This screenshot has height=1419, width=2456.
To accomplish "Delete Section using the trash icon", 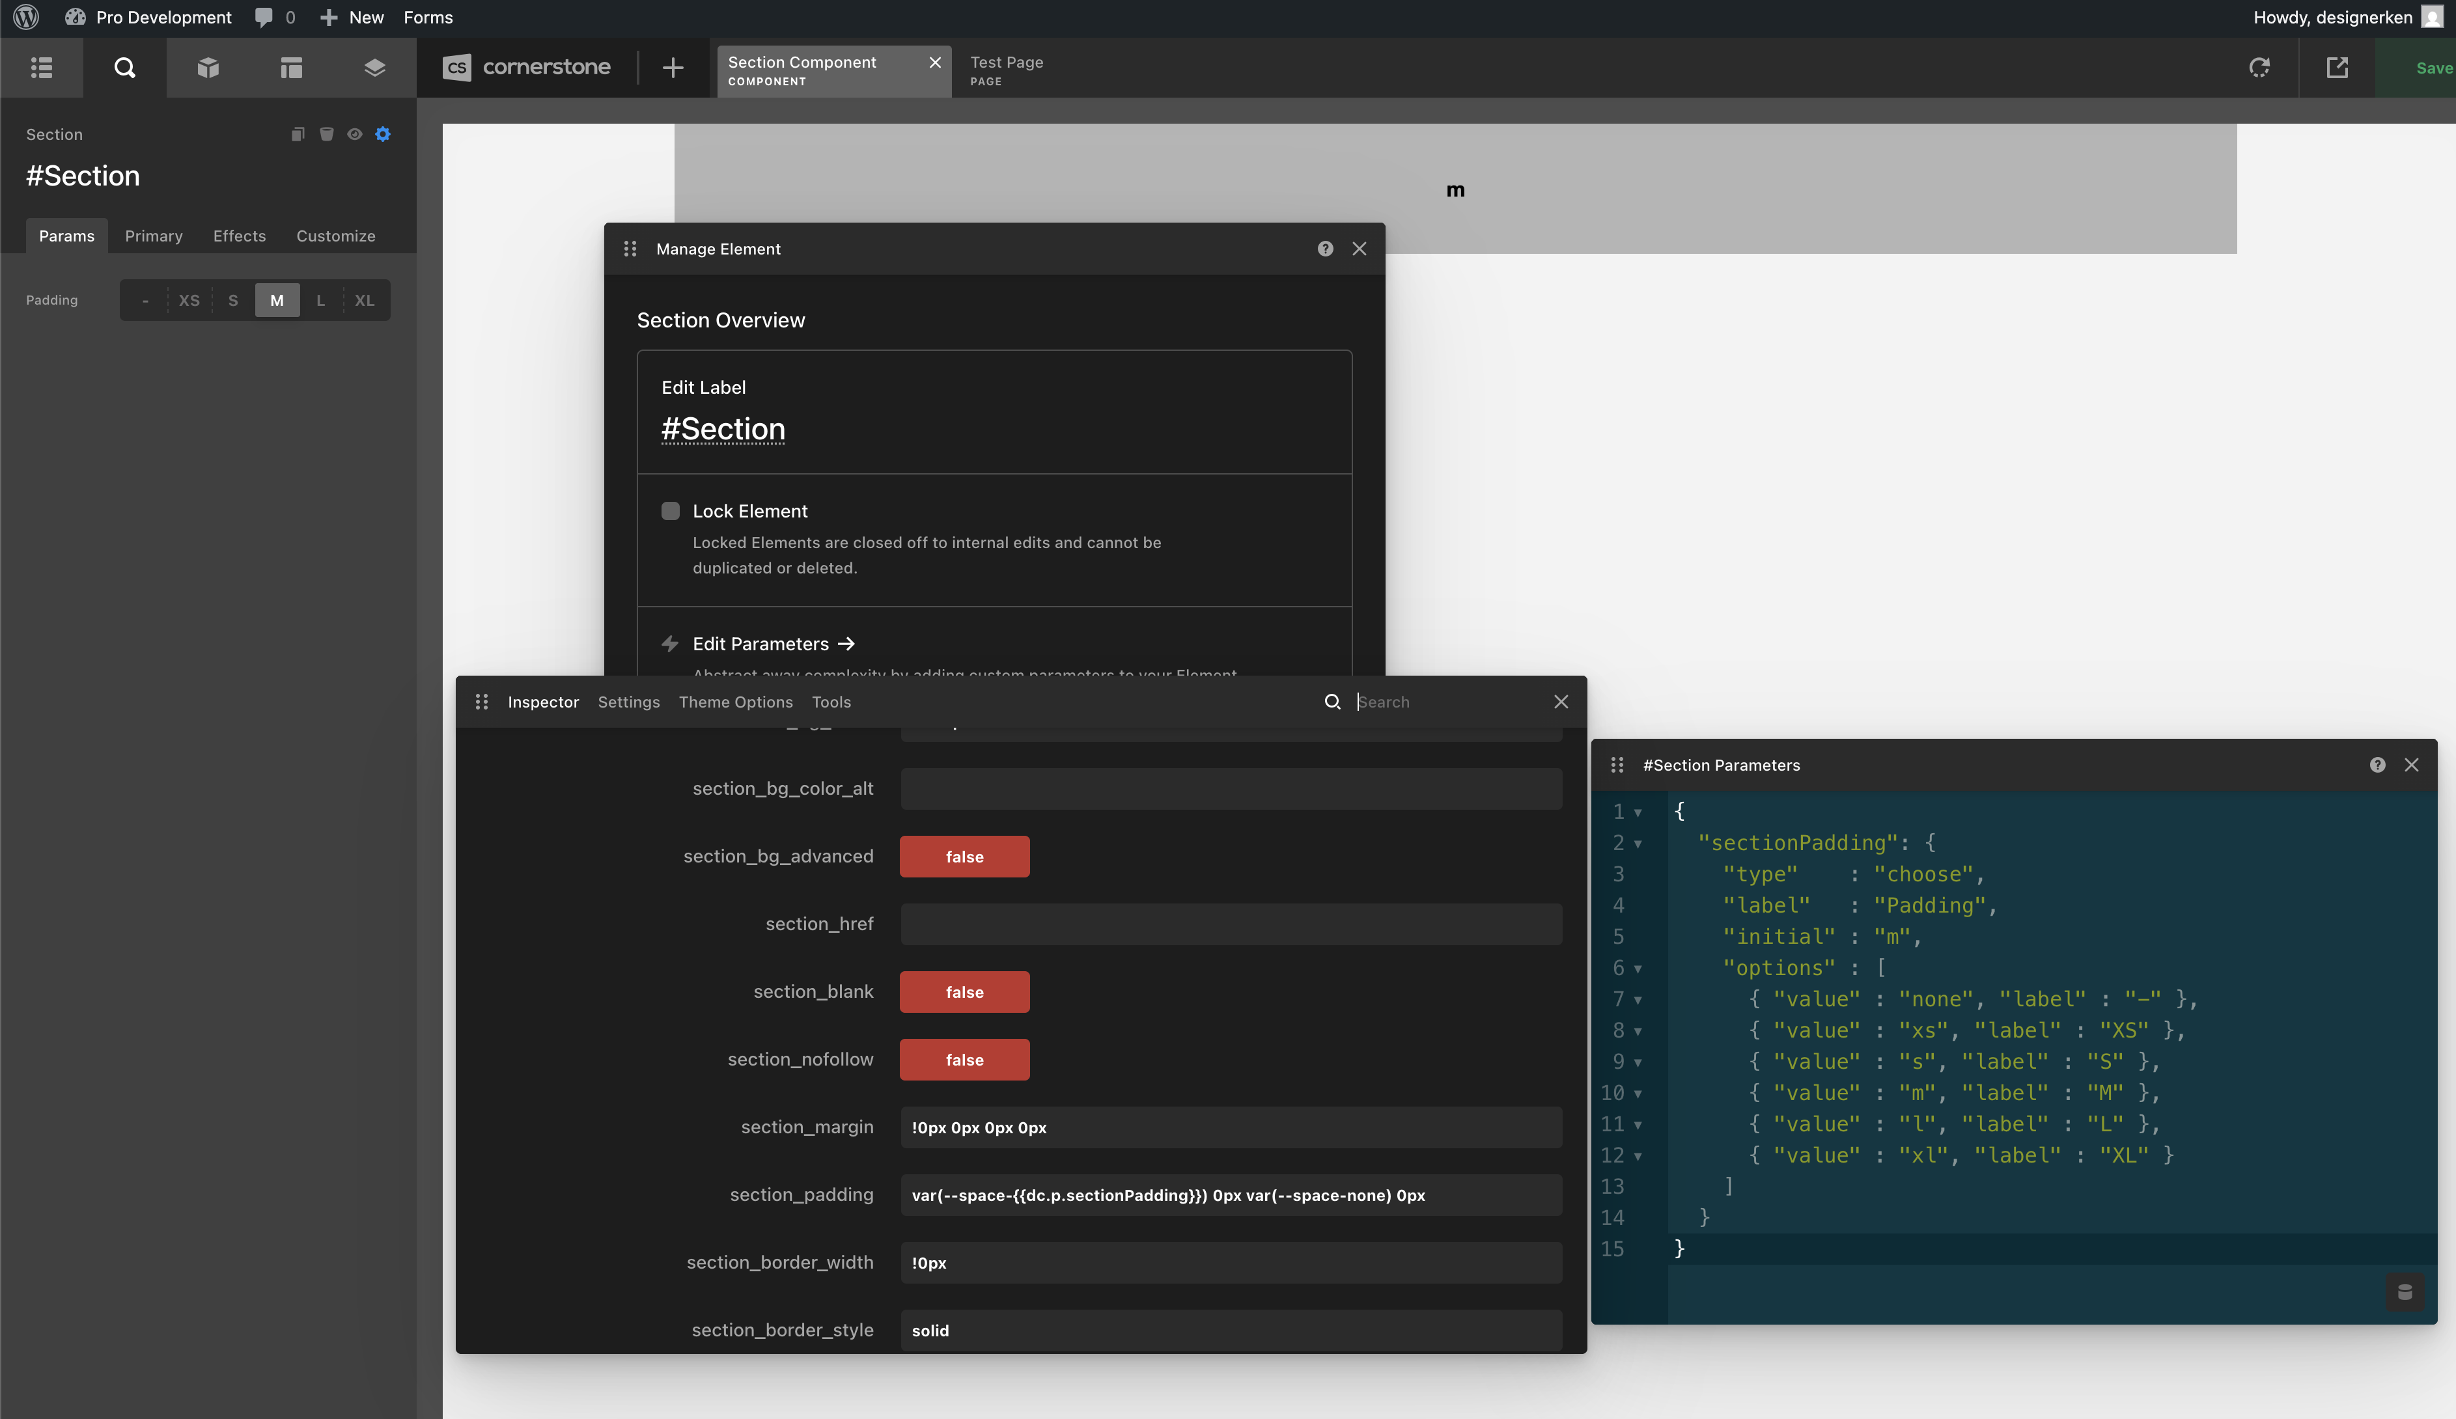I will 326,135.
